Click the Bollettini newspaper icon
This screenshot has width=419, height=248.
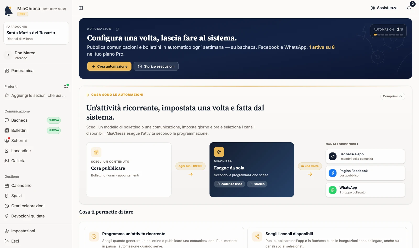(x=7, y=131)
